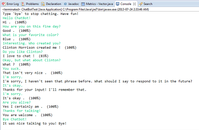Screen dimensions: 199x130
Task: Open the Metrics - Vector.java tab
Action: [x=97, y=4]
